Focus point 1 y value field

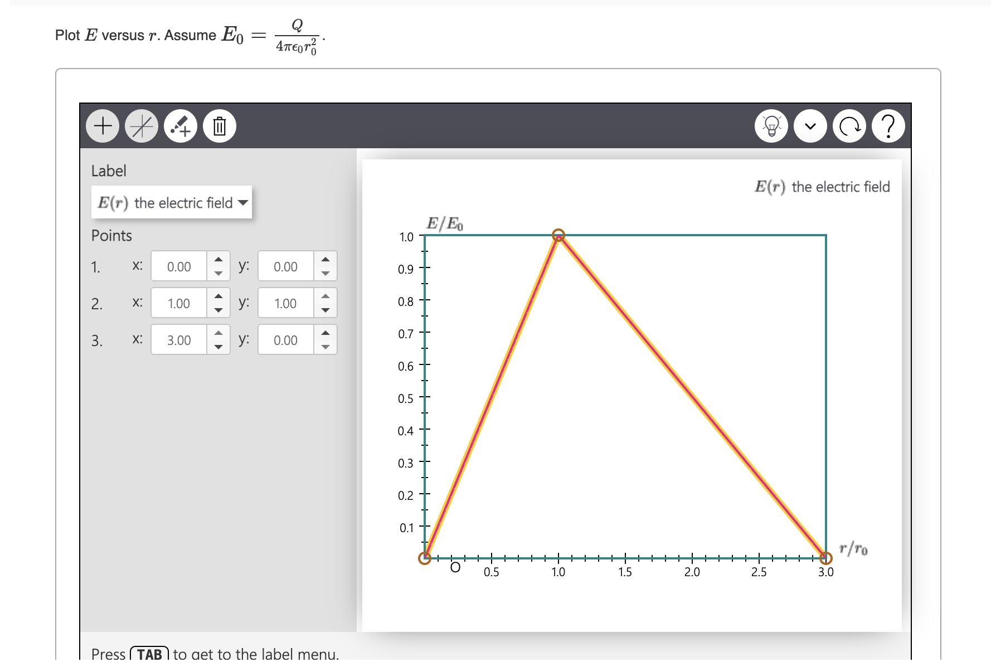(x=286, y=266)
